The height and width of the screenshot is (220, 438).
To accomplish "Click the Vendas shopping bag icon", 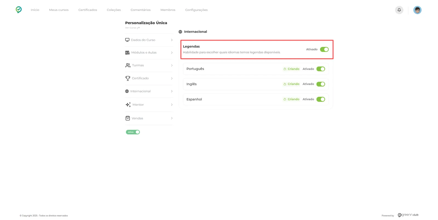I will 128,118.
